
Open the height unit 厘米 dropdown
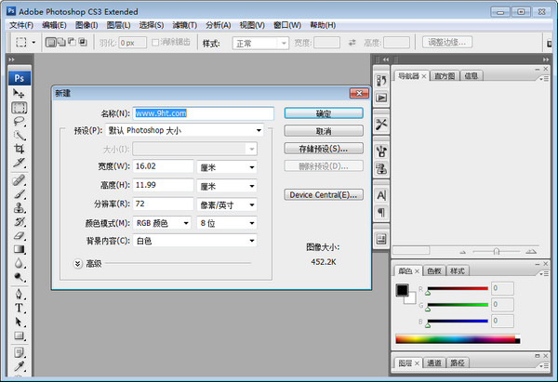tap(227, 186)
